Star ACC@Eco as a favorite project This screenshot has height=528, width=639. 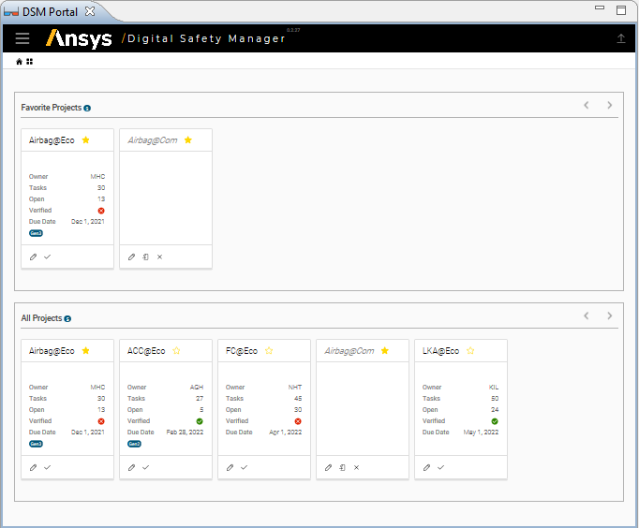[175, 351]
